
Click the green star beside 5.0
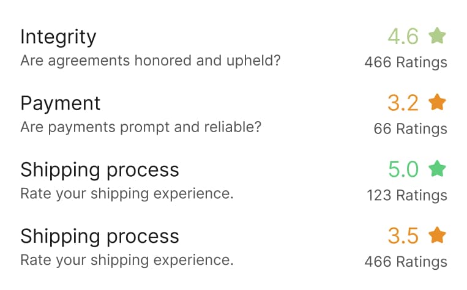coord(437,169)
